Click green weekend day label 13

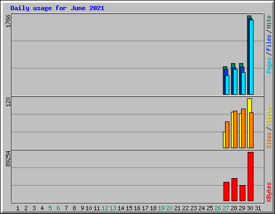click(113, 208)
